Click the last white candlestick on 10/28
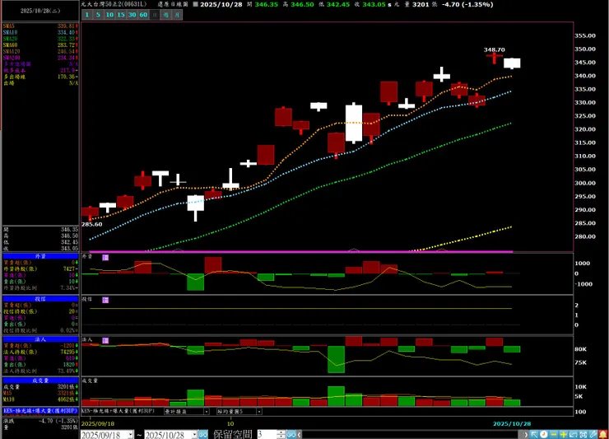 pos(512,63)
